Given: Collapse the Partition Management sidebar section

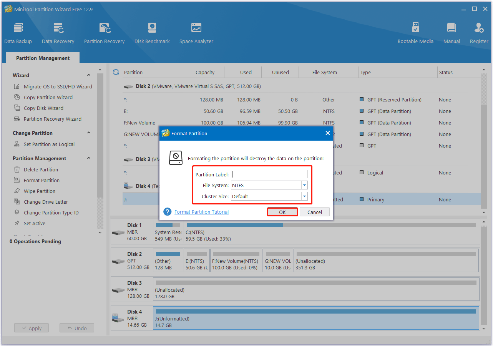Looking at the screenshot, I should [x=89, y=158].
